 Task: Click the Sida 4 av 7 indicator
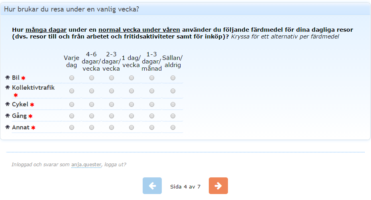click(185, 187)
